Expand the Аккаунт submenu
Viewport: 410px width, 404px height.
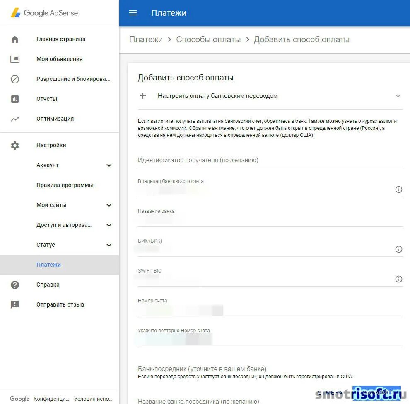109,165
